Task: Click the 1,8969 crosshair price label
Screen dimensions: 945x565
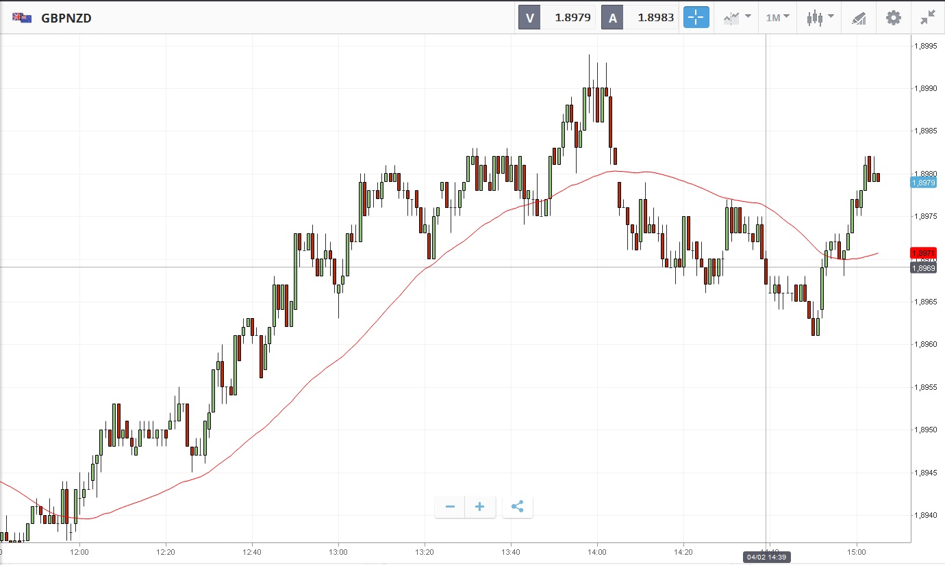Action: click(924, 267)
